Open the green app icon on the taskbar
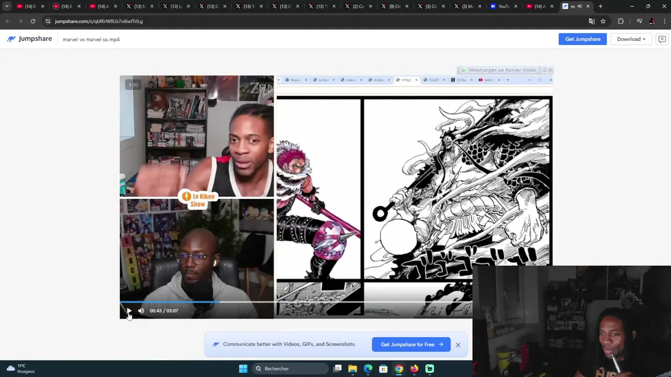This screenshot has height=377, width=671. tap(429, 369)
